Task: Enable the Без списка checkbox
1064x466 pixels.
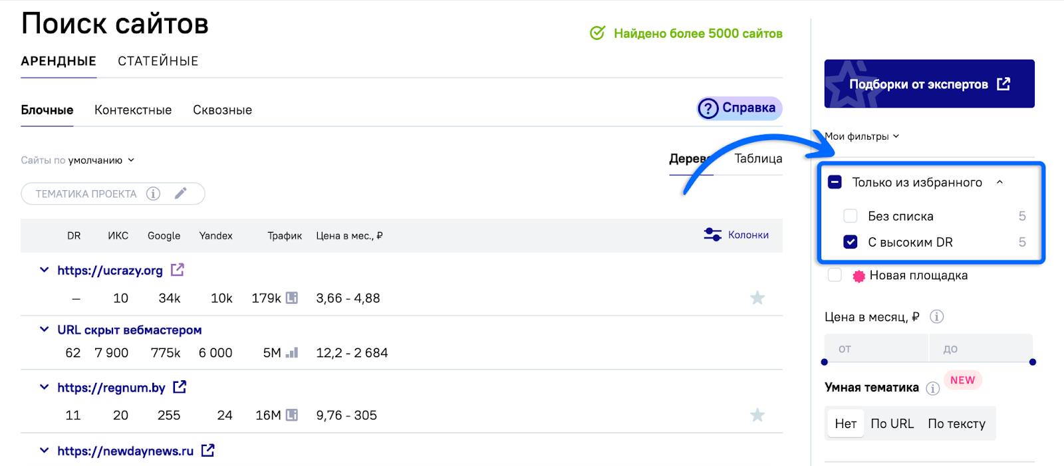Action: (850, 216)
